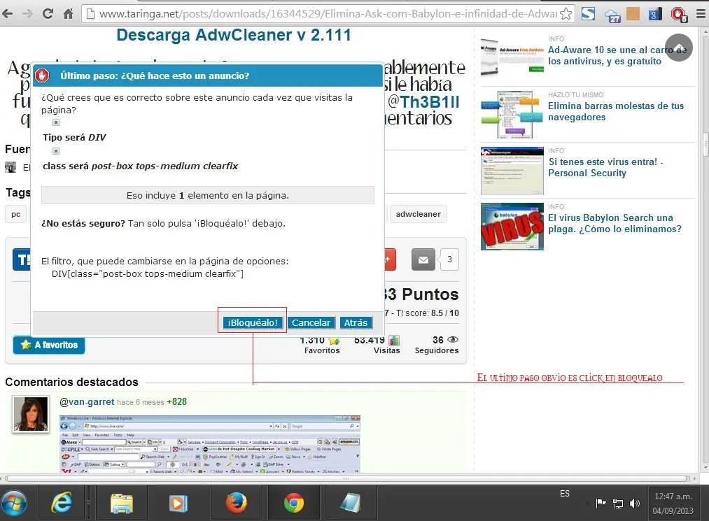Click the 'pc' tag

(x=16, y=214)
